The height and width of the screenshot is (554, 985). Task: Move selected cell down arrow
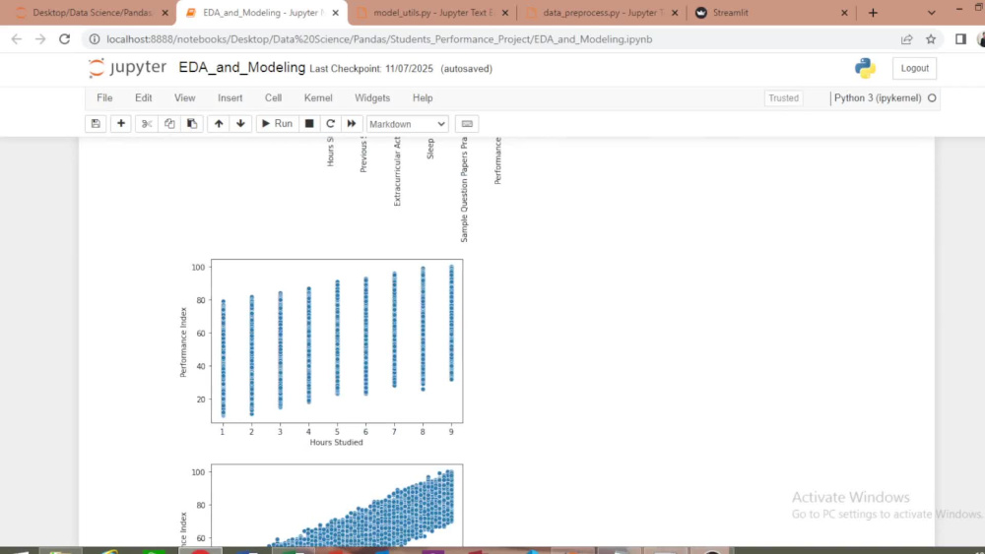pos(240,124)
